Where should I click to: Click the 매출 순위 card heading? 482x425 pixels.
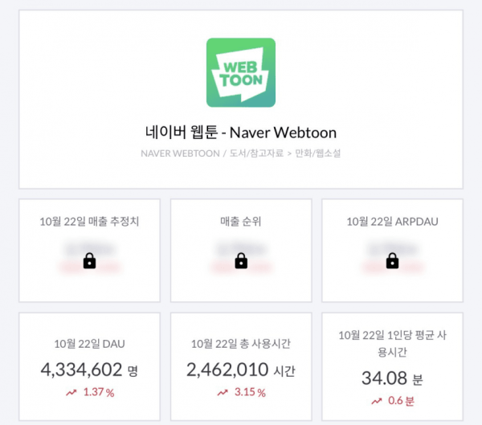point(241,222)
